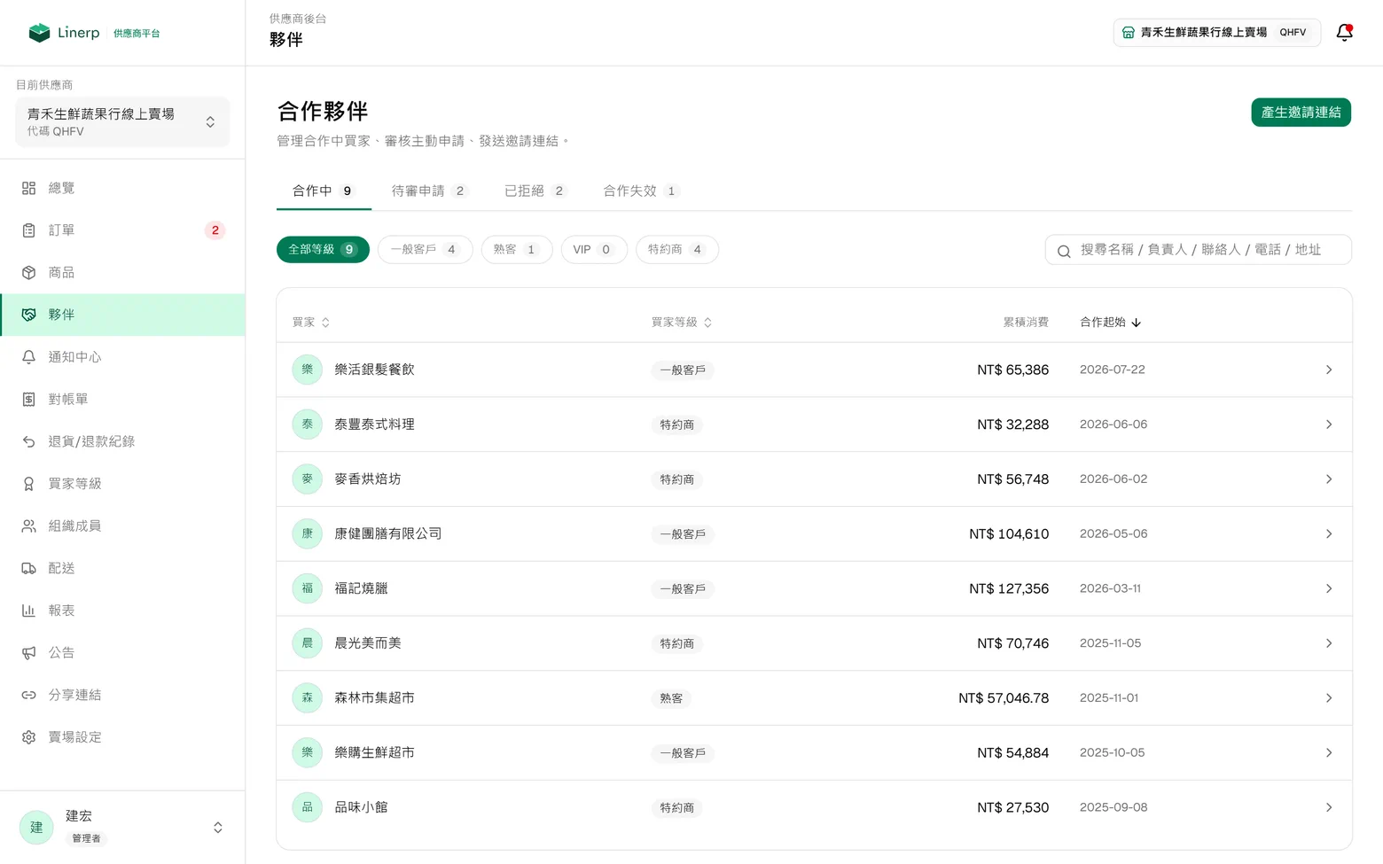Click the 泰 avatar of 泰豐泰式料理
Image resolution: width=1383 pixels, height=864 pixels.
[308, 424]
